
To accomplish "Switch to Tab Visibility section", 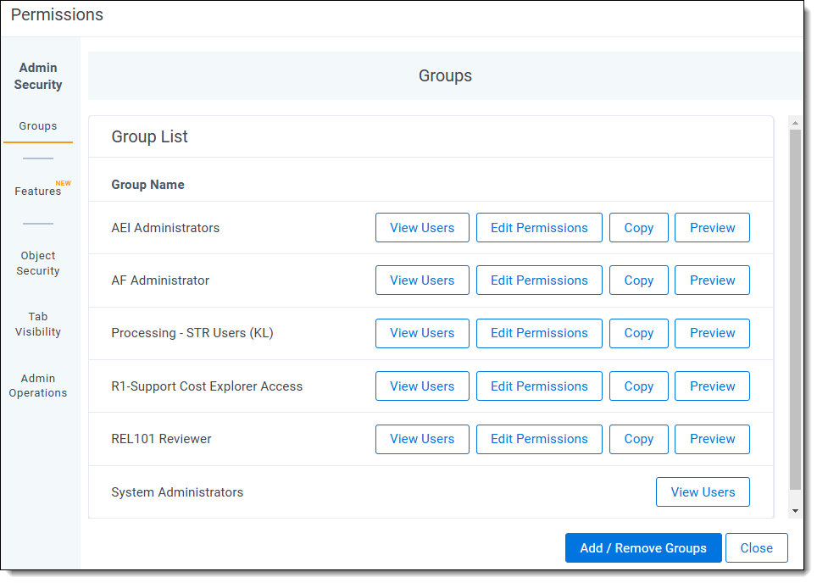I will point(38,324).
